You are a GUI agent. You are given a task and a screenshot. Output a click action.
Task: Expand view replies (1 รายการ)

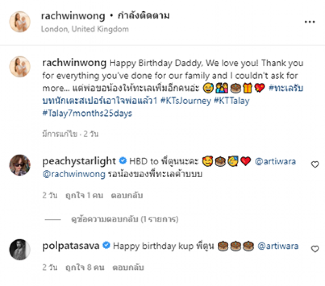pyautogui.click(x=125, y=219)
